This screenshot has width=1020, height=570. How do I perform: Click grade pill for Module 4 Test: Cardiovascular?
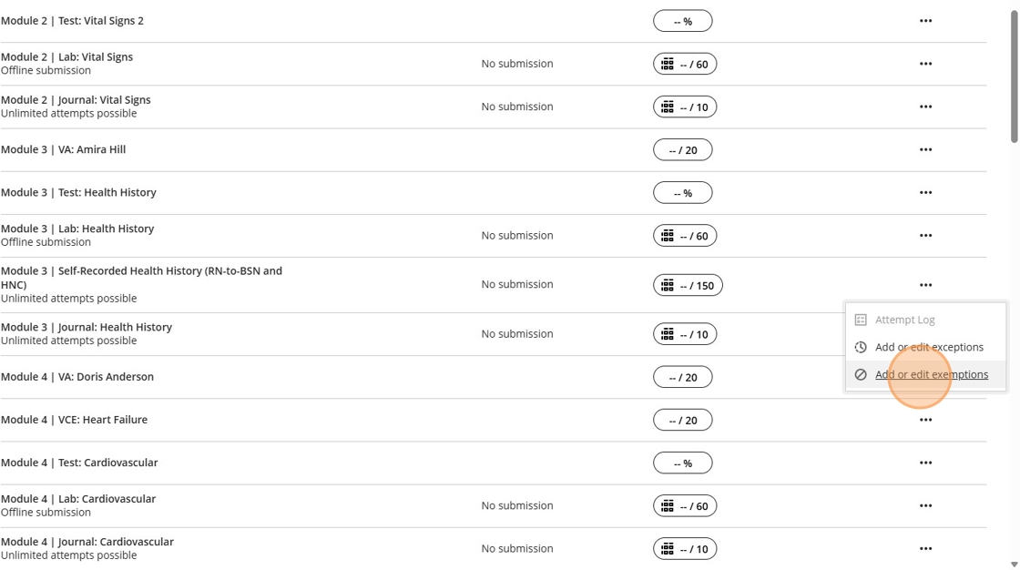point(682,463)
